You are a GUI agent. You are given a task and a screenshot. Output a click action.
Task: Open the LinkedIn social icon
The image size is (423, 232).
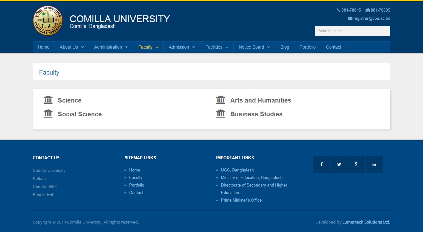[x=374, y=164]
